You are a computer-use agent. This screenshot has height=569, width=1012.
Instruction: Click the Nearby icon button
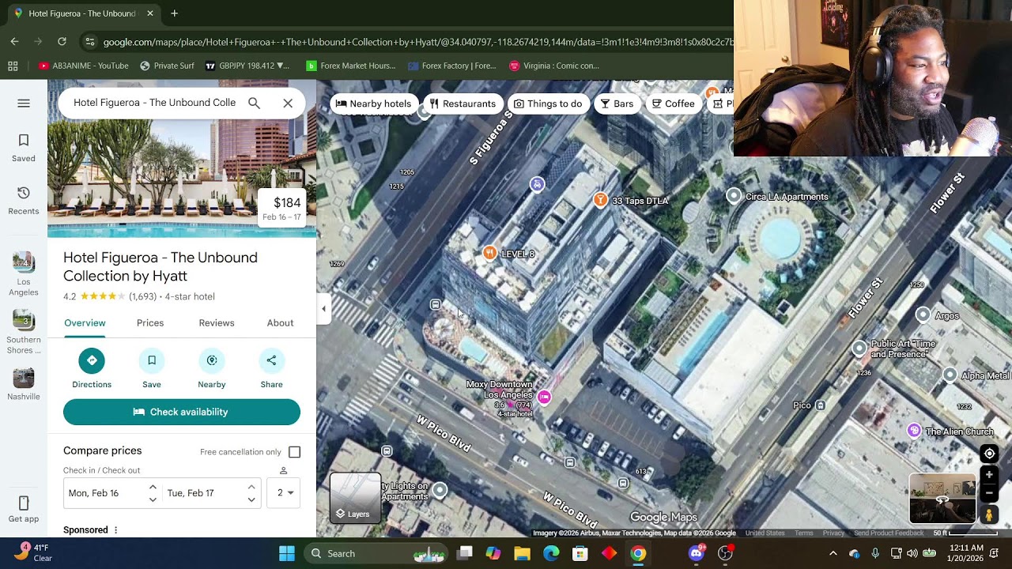212,360
